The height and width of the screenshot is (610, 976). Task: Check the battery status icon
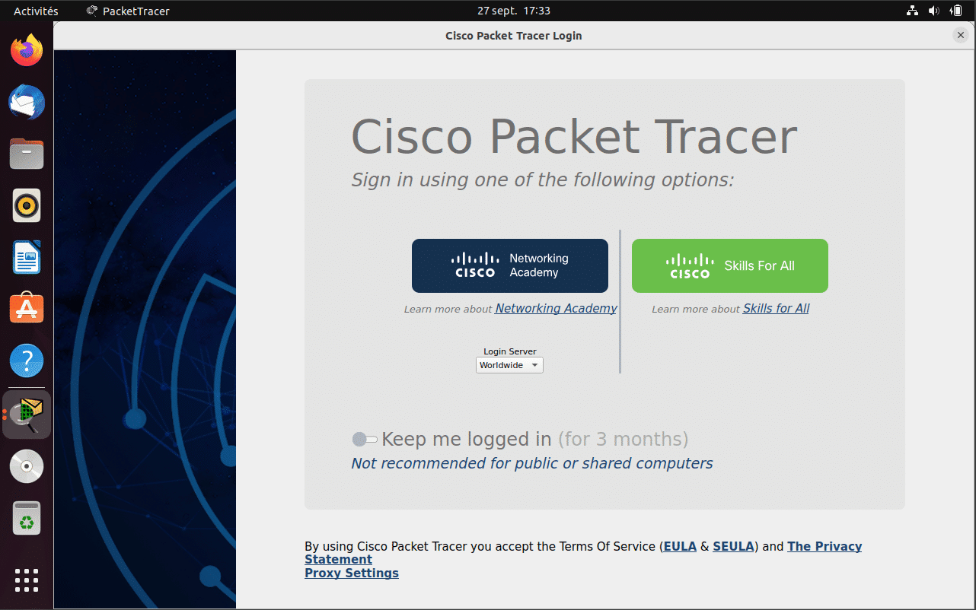[x=956, y=11]
